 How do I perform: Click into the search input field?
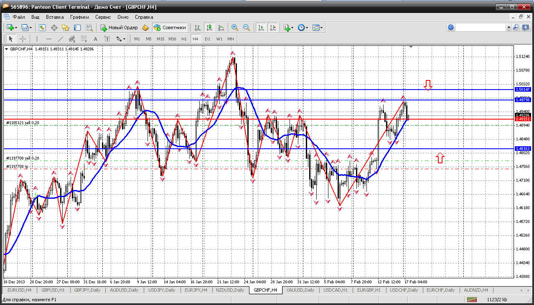point(481,27)
